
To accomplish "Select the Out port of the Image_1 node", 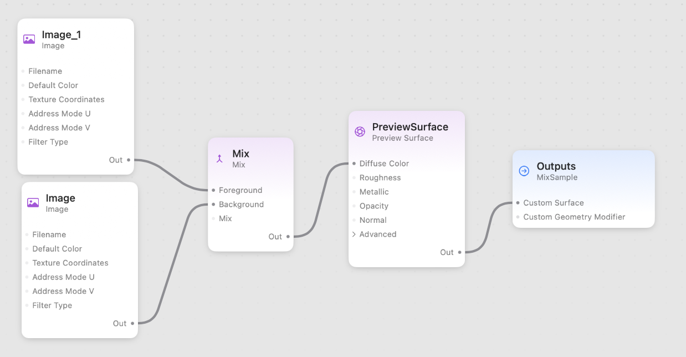I will tap(130, 160).
